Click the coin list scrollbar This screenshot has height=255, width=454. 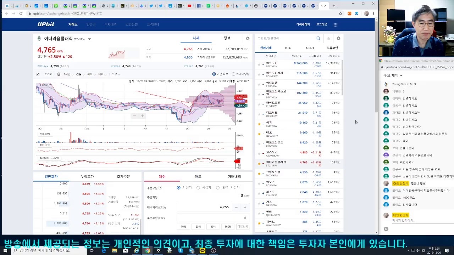tap(342, 78)
